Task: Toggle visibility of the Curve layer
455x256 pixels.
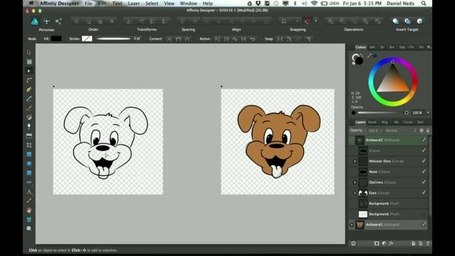Action: [x=424, y=150]
